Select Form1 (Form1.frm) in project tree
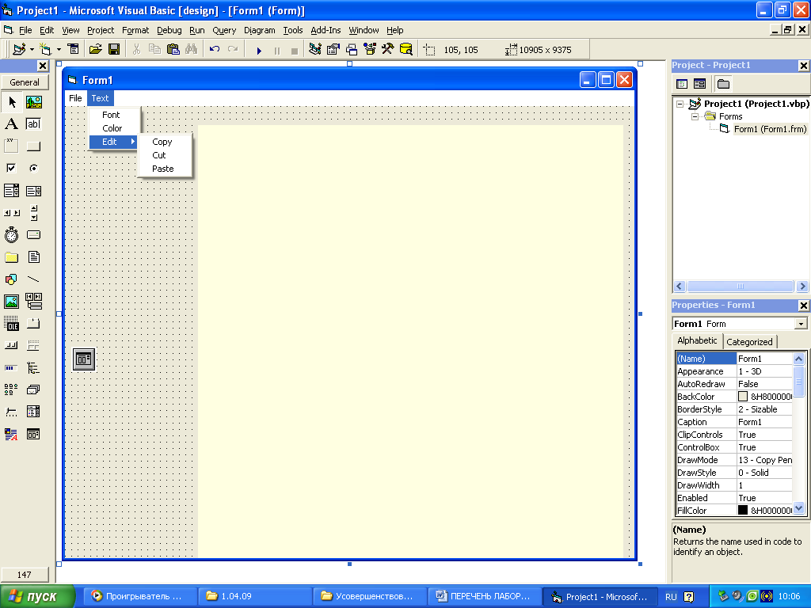The image size is (811, 608). pos(769,129)
